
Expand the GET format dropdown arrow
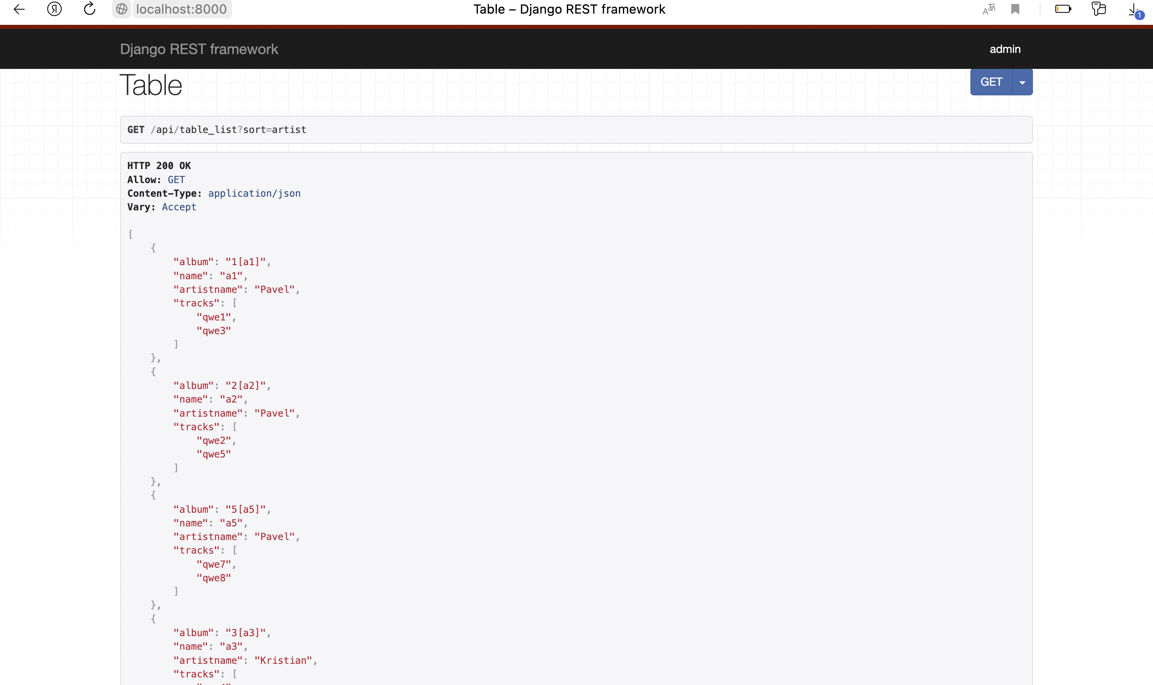tap(1022, 81)
